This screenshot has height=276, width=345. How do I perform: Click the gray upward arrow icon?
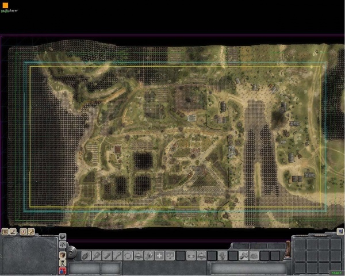(x=63, y=244)
